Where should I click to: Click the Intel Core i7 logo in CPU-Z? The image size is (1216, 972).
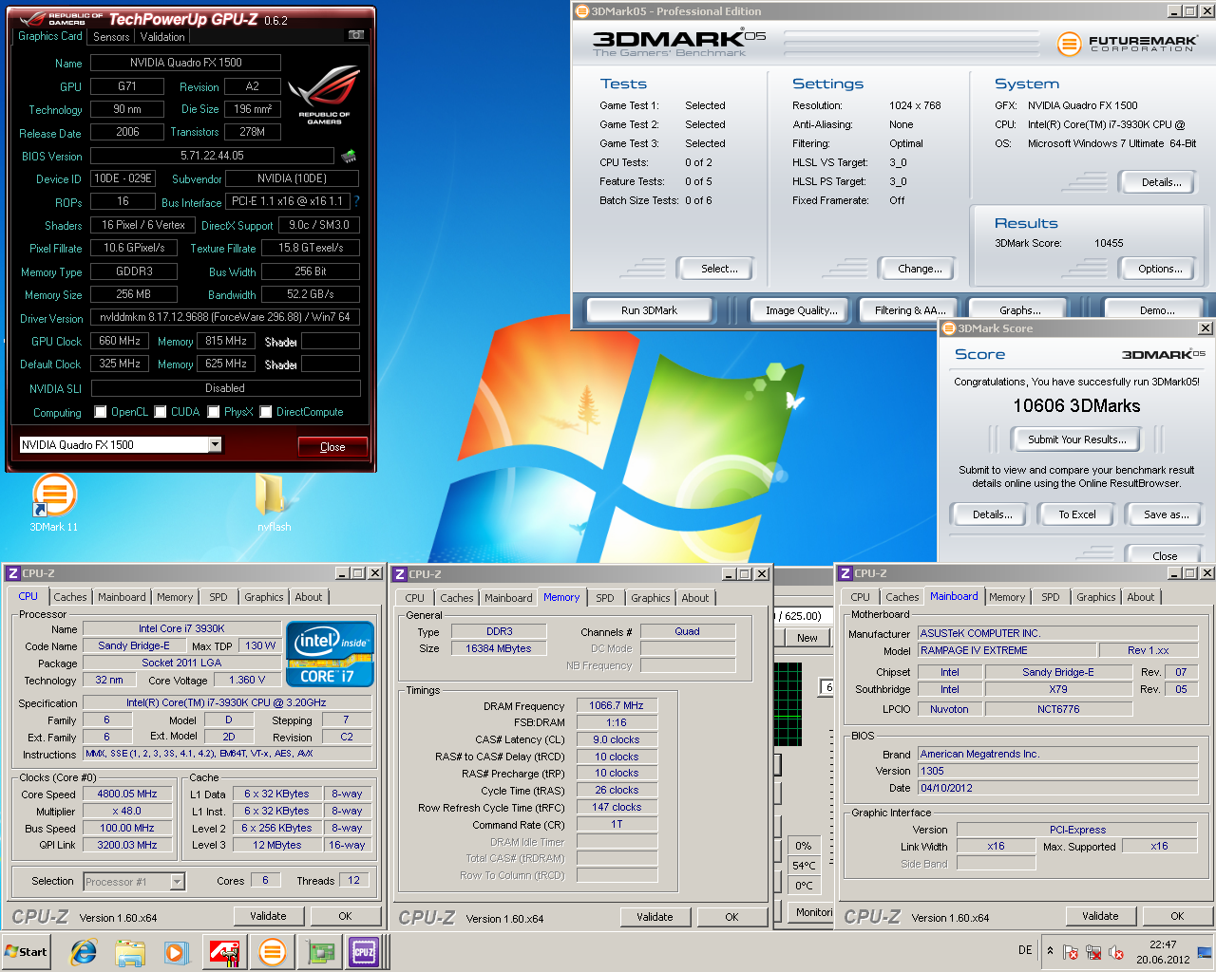pos(330,653)
